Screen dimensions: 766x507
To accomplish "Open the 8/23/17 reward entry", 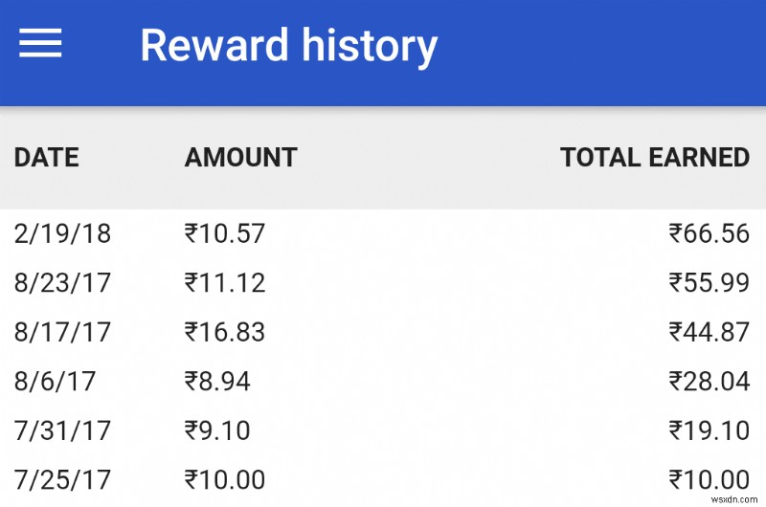I will (62, 283).
